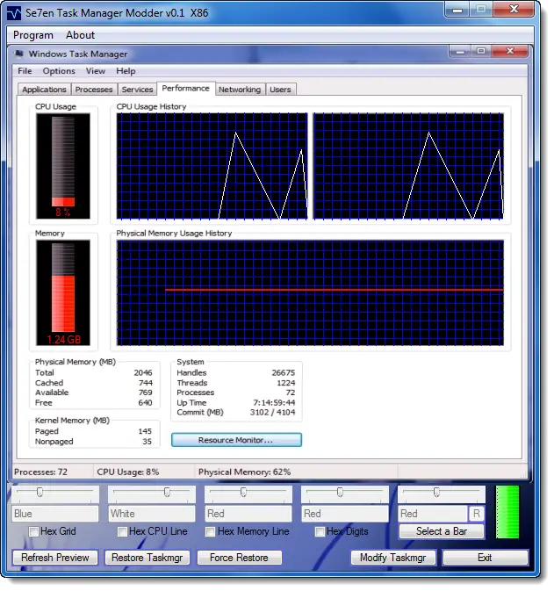Image resolution: width=554 pixels, height=591 pixels.
Task: Open the Help menu in Task Manager
Action: point(126,71)
